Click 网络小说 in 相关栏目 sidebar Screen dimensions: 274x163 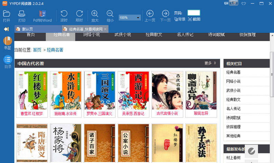click(234, 81)
